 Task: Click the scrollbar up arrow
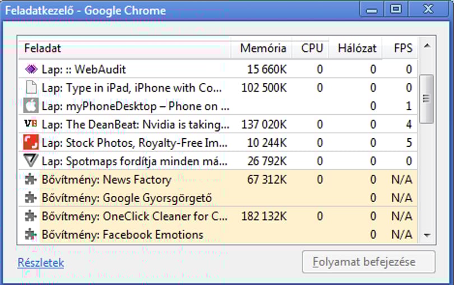[x=427, y=46]
